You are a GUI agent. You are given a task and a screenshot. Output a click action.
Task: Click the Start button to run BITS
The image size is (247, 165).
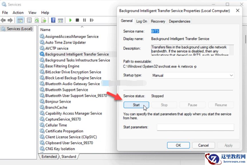(x=136, y=105)
